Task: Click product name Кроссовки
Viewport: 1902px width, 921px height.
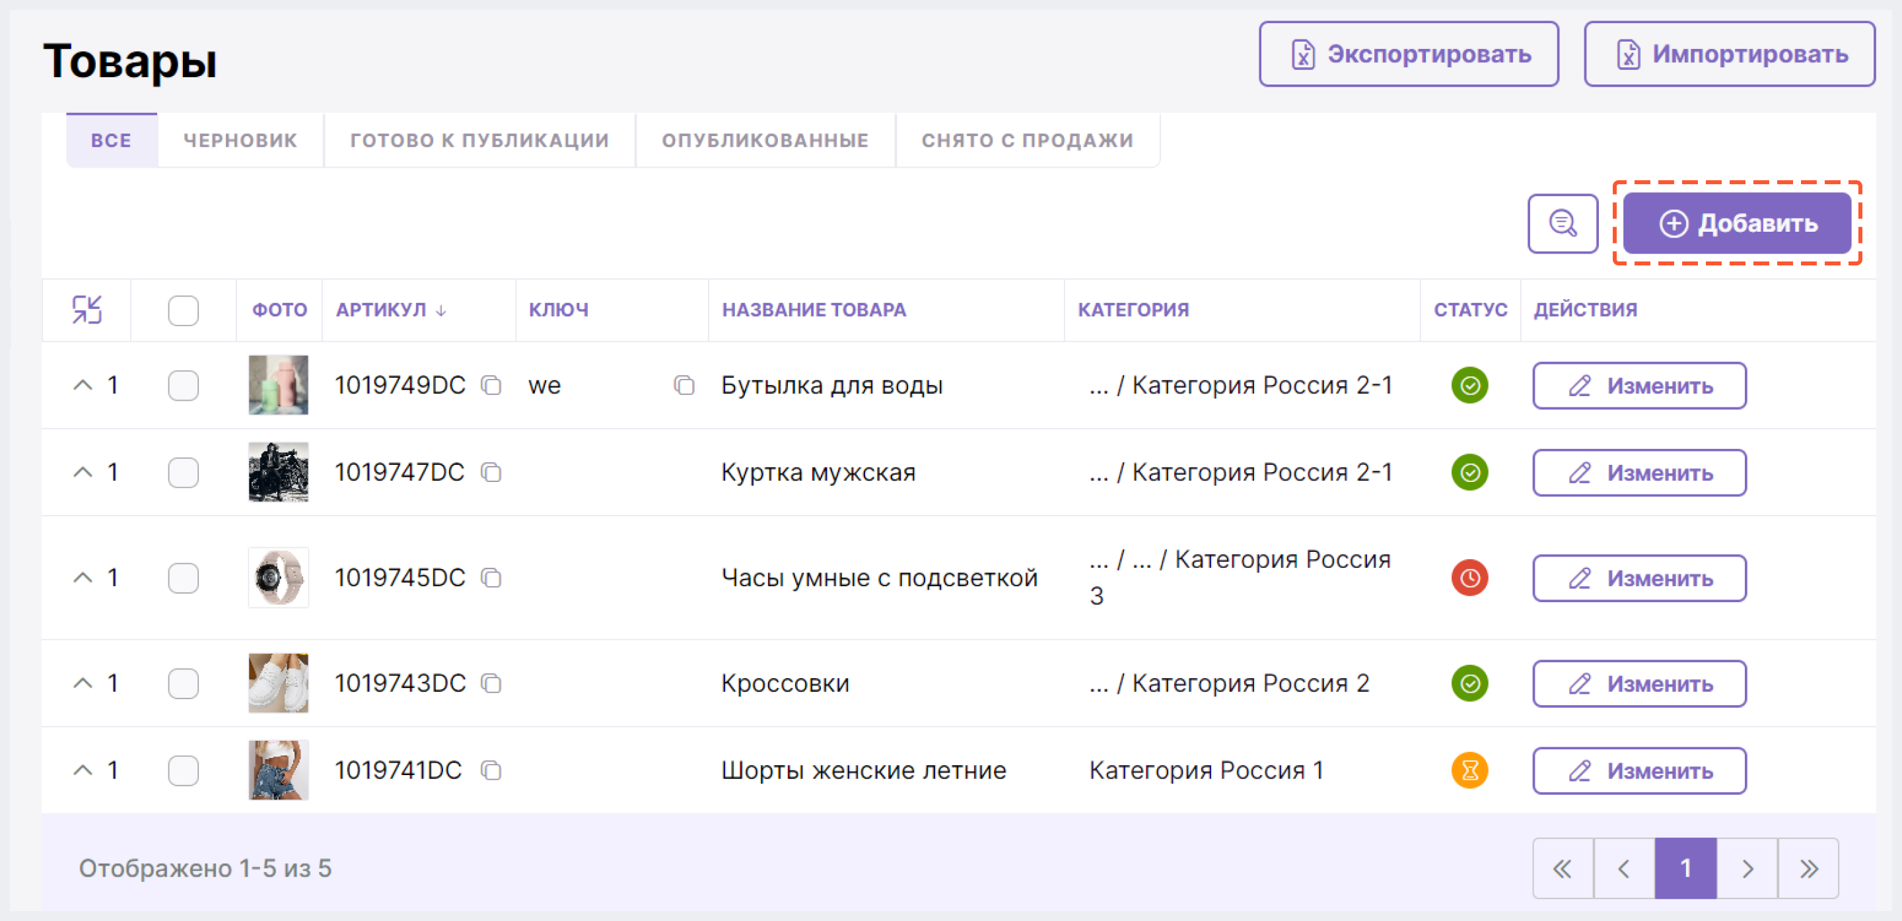Action: point(785,683)
